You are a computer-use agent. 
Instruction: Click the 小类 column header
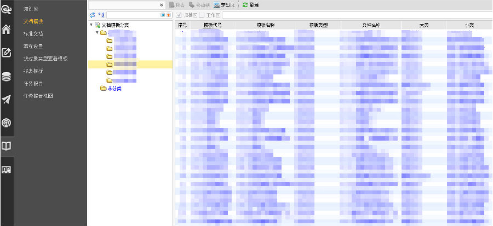click(x=469, y=25)
